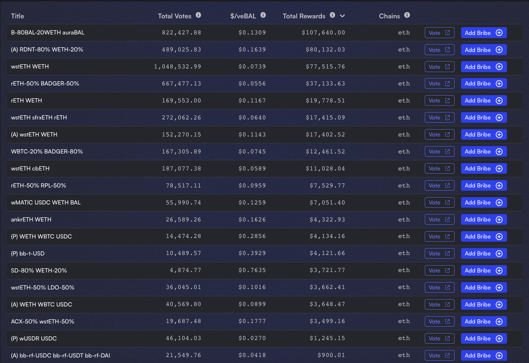
Task: Select the $900.01 total rewards value
Action: pyautogui.click(x=331, y=355)
